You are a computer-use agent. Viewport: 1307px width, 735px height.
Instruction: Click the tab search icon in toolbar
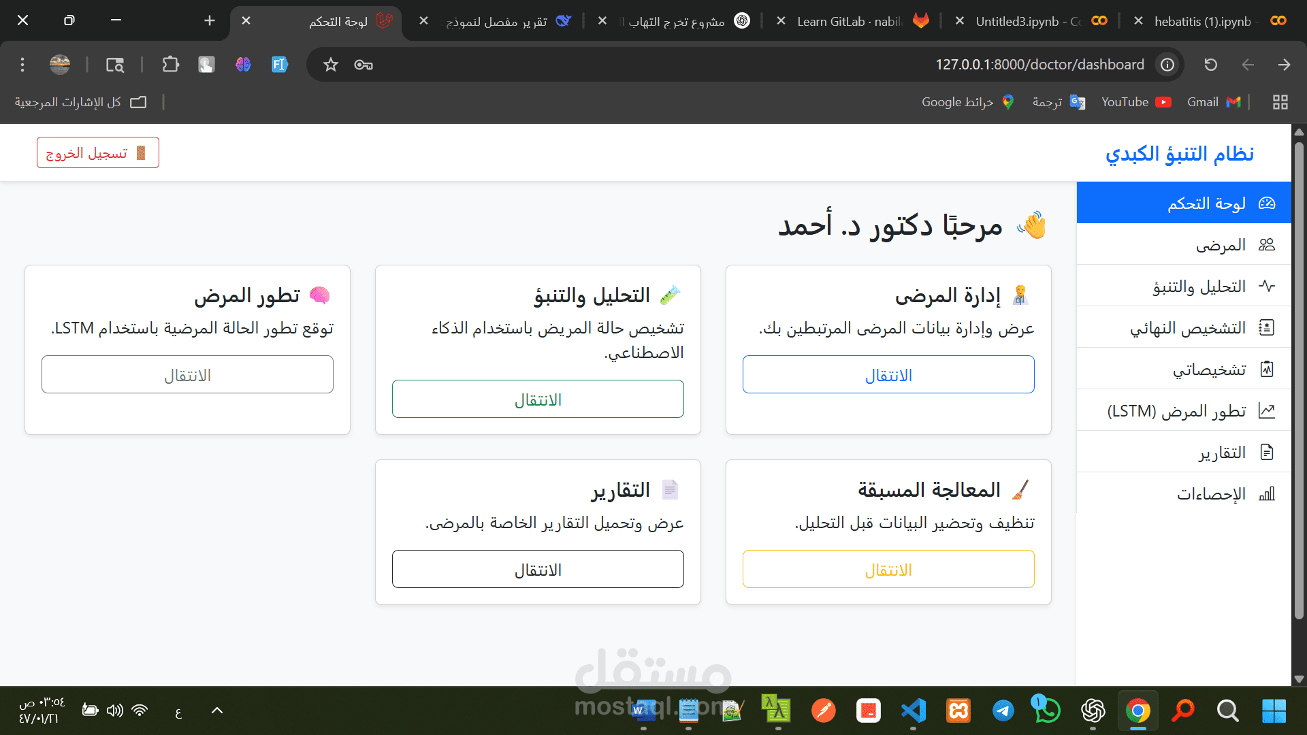pos(115,65)
